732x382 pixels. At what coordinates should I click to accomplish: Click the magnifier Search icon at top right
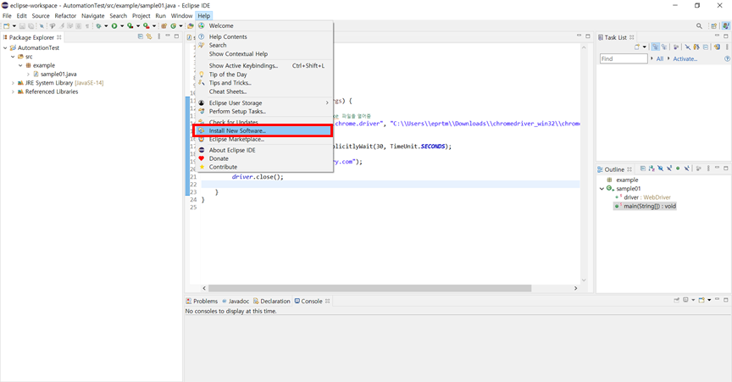click(x=699, y=26)
